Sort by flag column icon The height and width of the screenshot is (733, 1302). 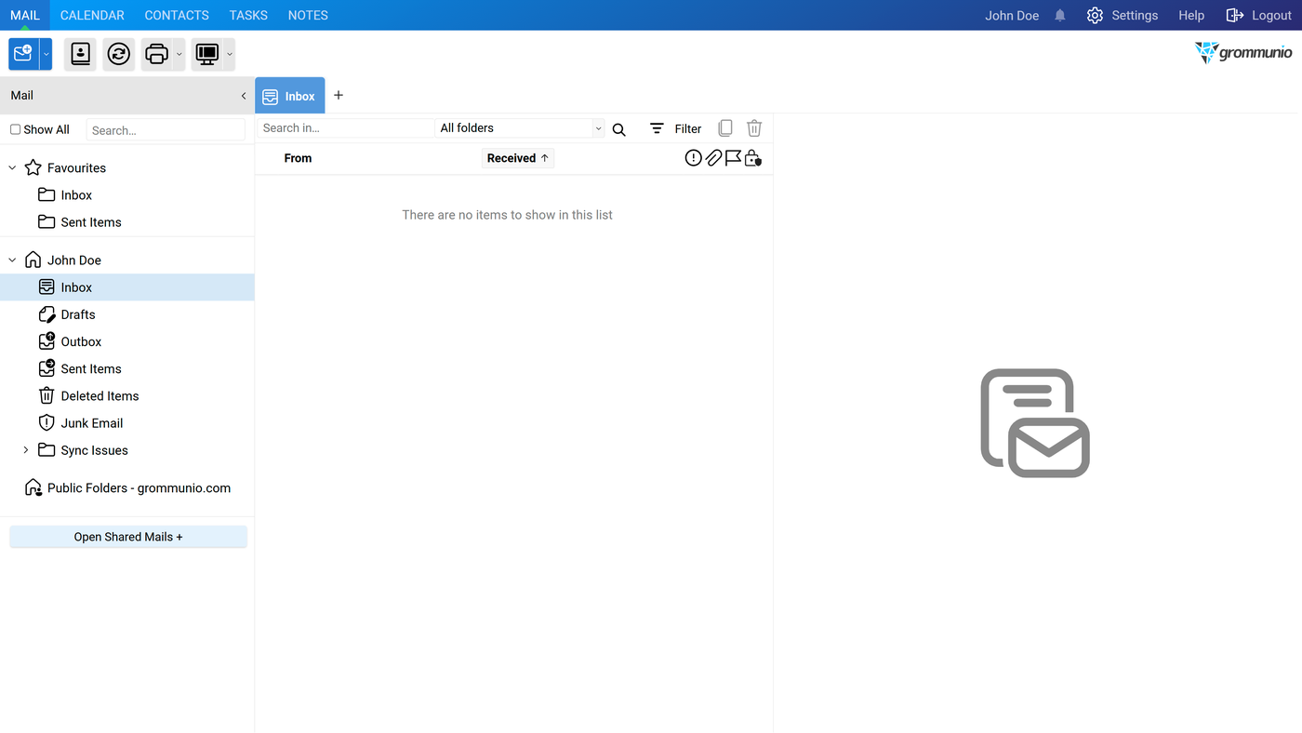pyautogui.click(x=733, y=158)
